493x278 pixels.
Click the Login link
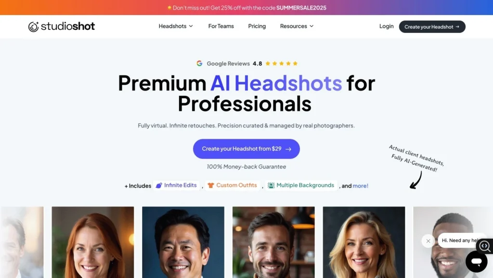pyautogui.click(x=386, y=26)
